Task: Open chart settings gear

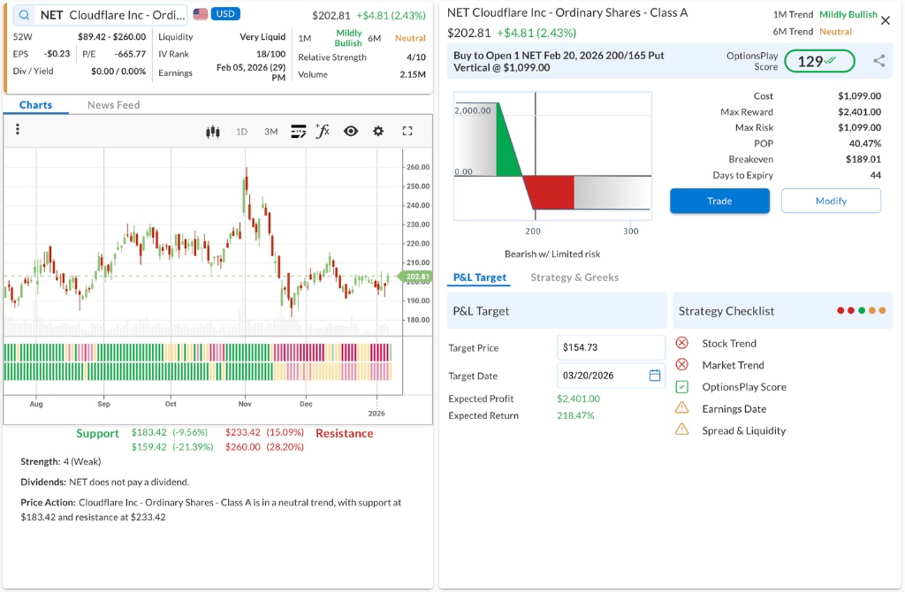Action: [x=378, y=132]
